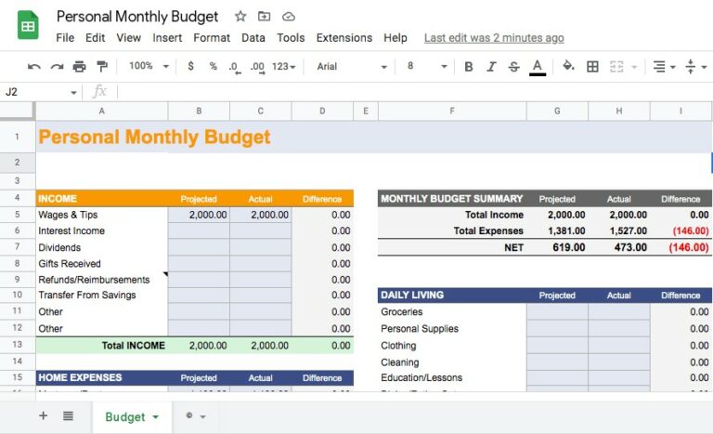Click the move to folder icon

(x=264, y=17)
